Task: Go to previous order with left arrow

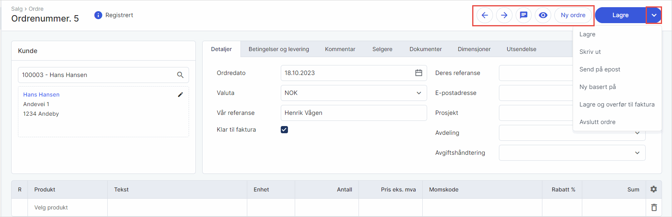Action: coord(485,15)
